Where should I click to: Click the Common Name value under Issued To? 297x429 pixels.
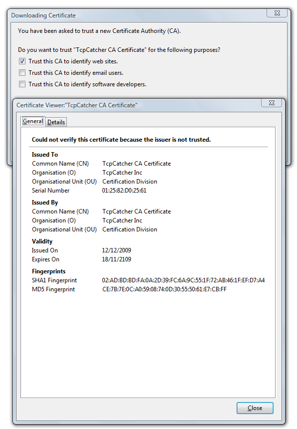point(137,164)
